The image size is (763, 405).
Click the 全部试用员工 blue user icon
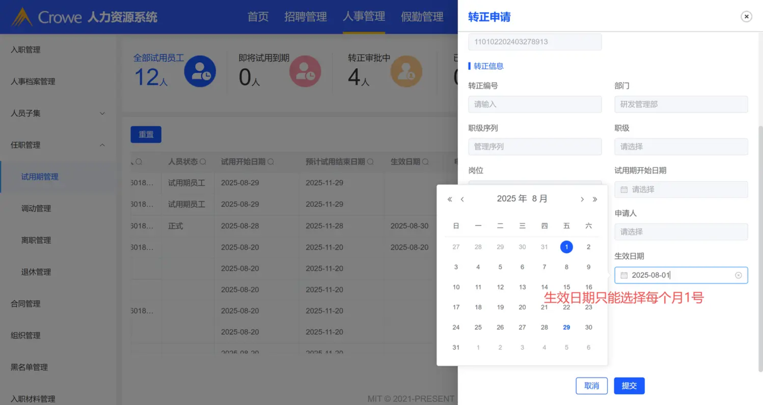pyautogui.click(x=200, y=71)
